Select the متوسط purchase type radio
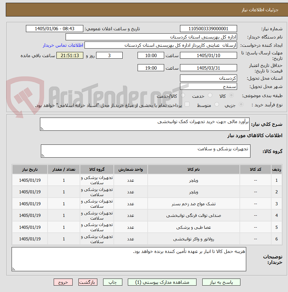 tap(217, 104)
